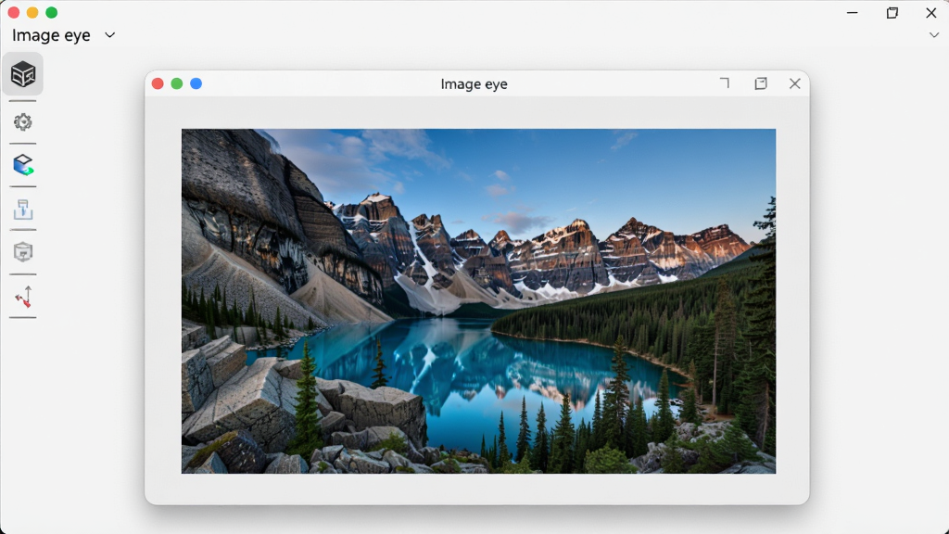
Task: Select the gray box icon in sidebar
Action: [x=23, y=252]
